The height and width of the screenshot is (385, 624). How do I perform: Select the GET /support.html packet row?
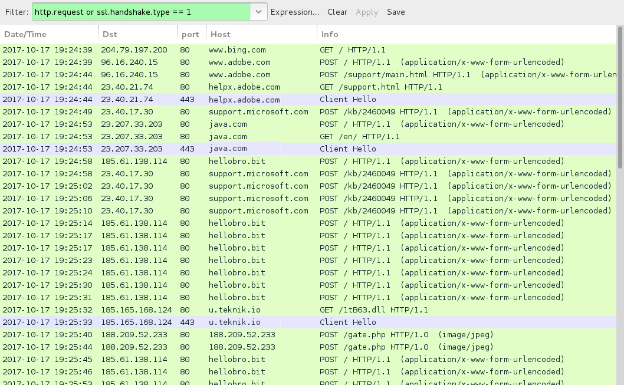[x=308, y=87]
